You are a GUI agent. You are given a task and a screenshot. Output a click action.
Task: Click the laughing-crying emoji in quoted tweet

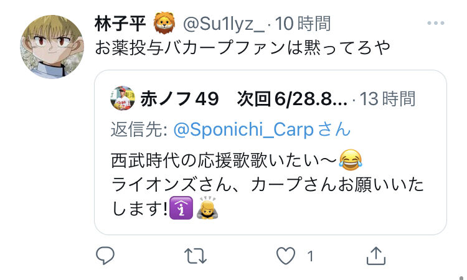351,160
